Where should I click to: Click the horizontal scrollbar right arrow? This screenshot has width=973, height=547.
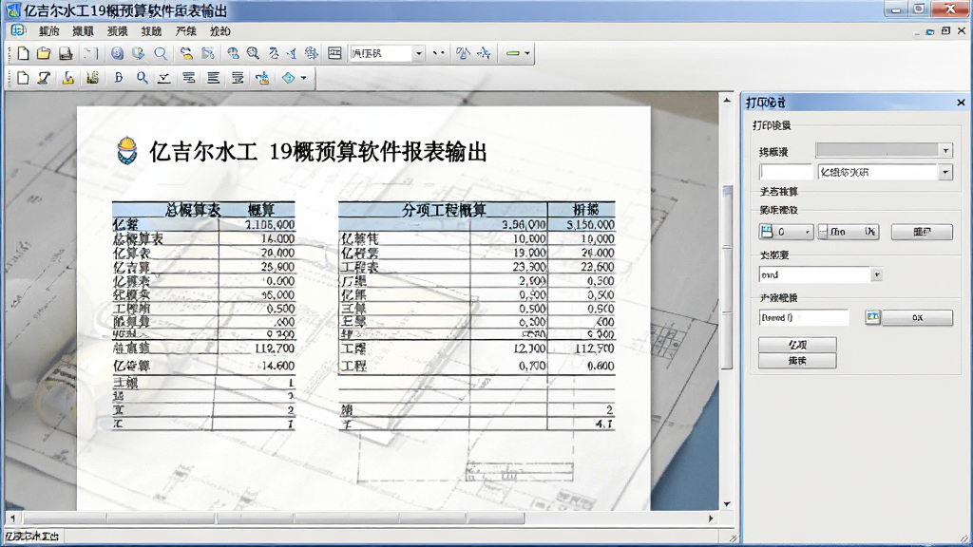pyautogui.click(x=711, y=518)
